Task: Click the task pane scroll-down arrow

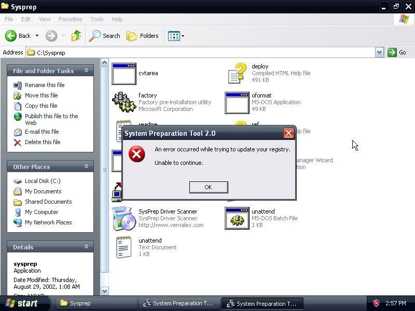Action: point(105,291)
